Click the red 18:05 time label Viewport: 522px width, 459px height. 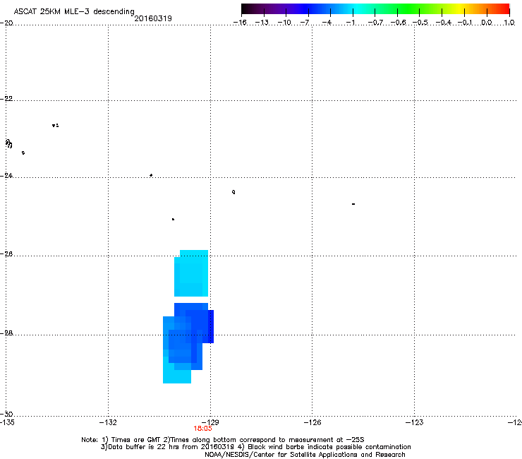202,429
